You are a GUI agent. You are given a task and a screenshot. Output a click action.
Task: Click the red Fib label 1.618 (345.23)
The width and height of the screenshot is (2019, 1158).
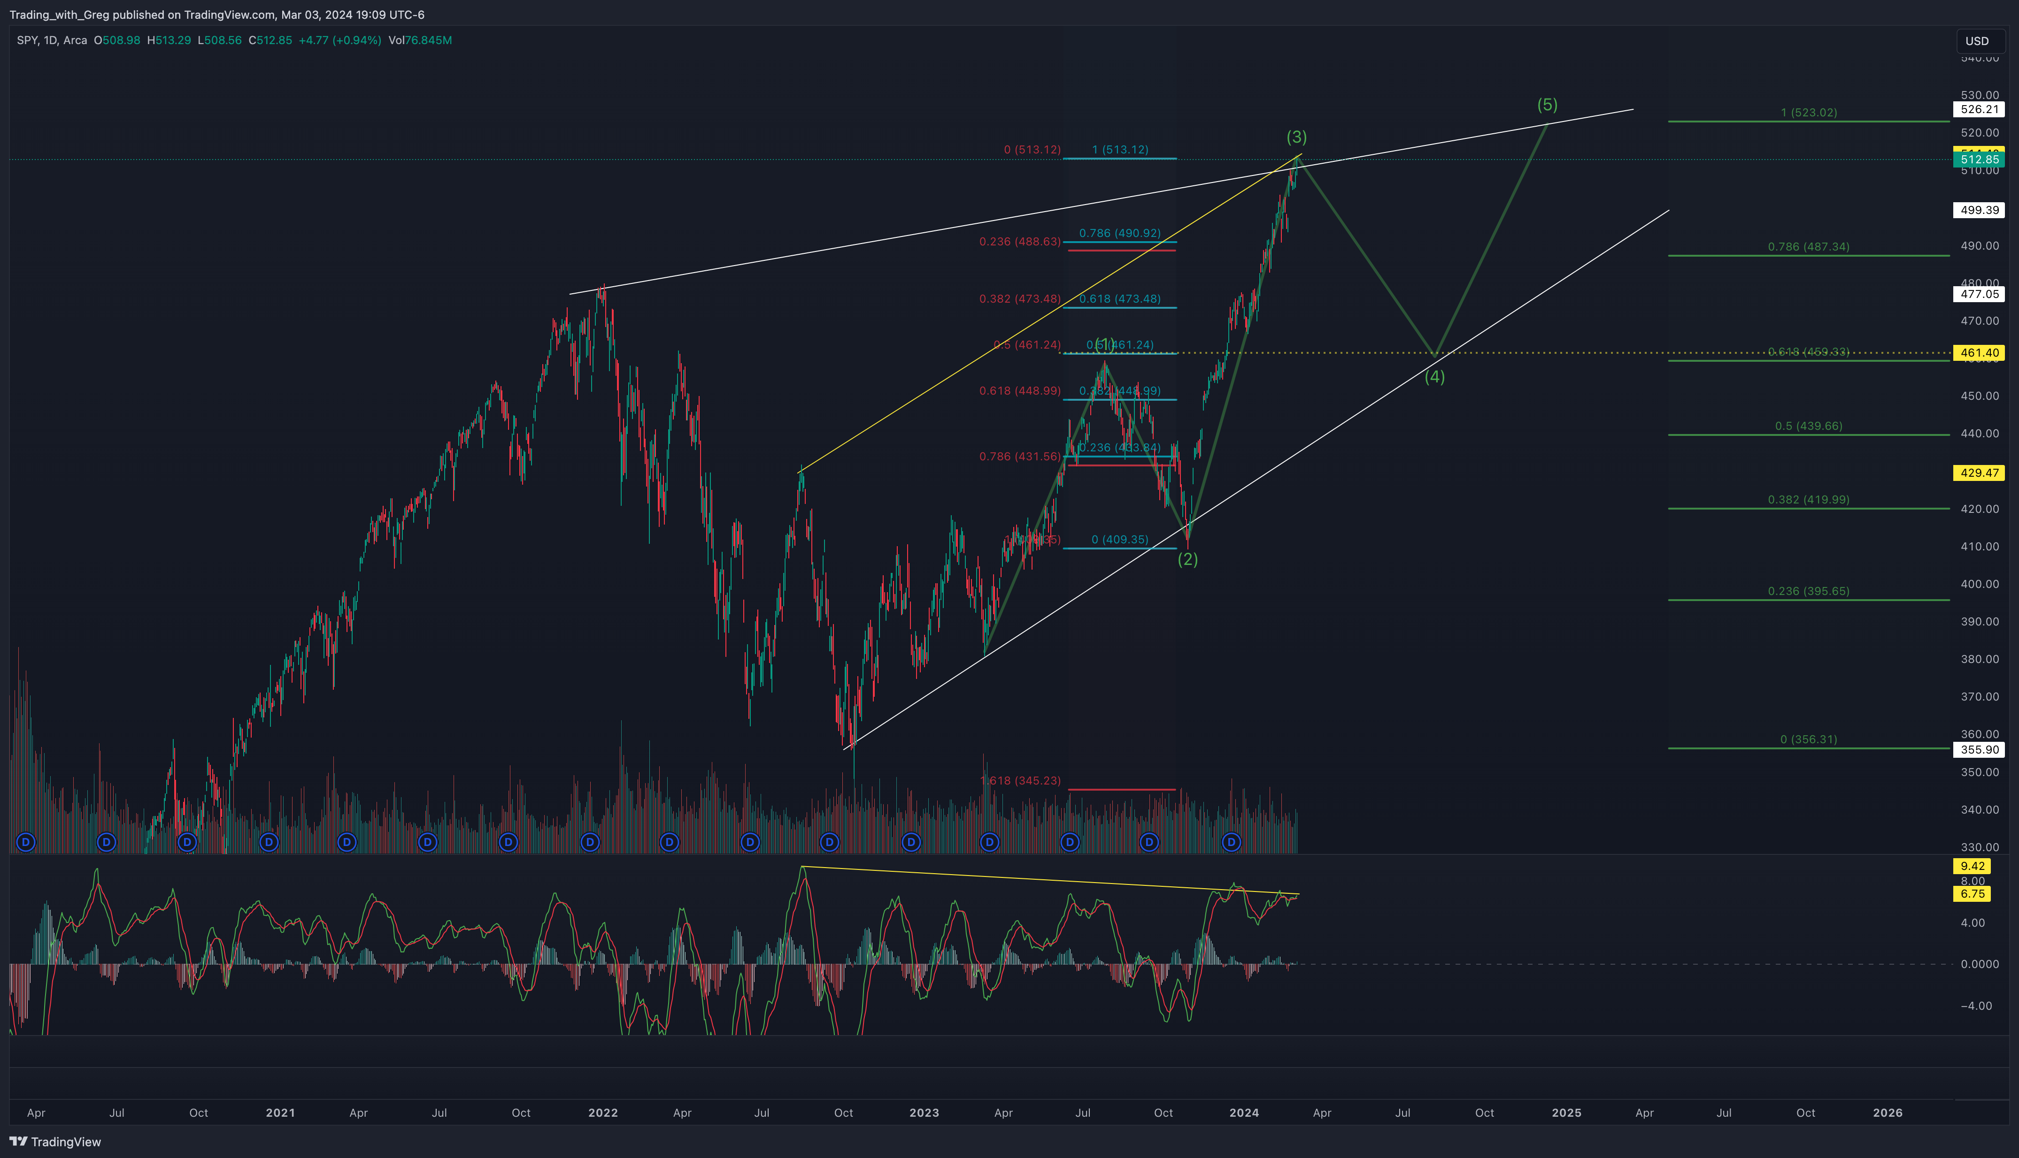point(1021,781)
